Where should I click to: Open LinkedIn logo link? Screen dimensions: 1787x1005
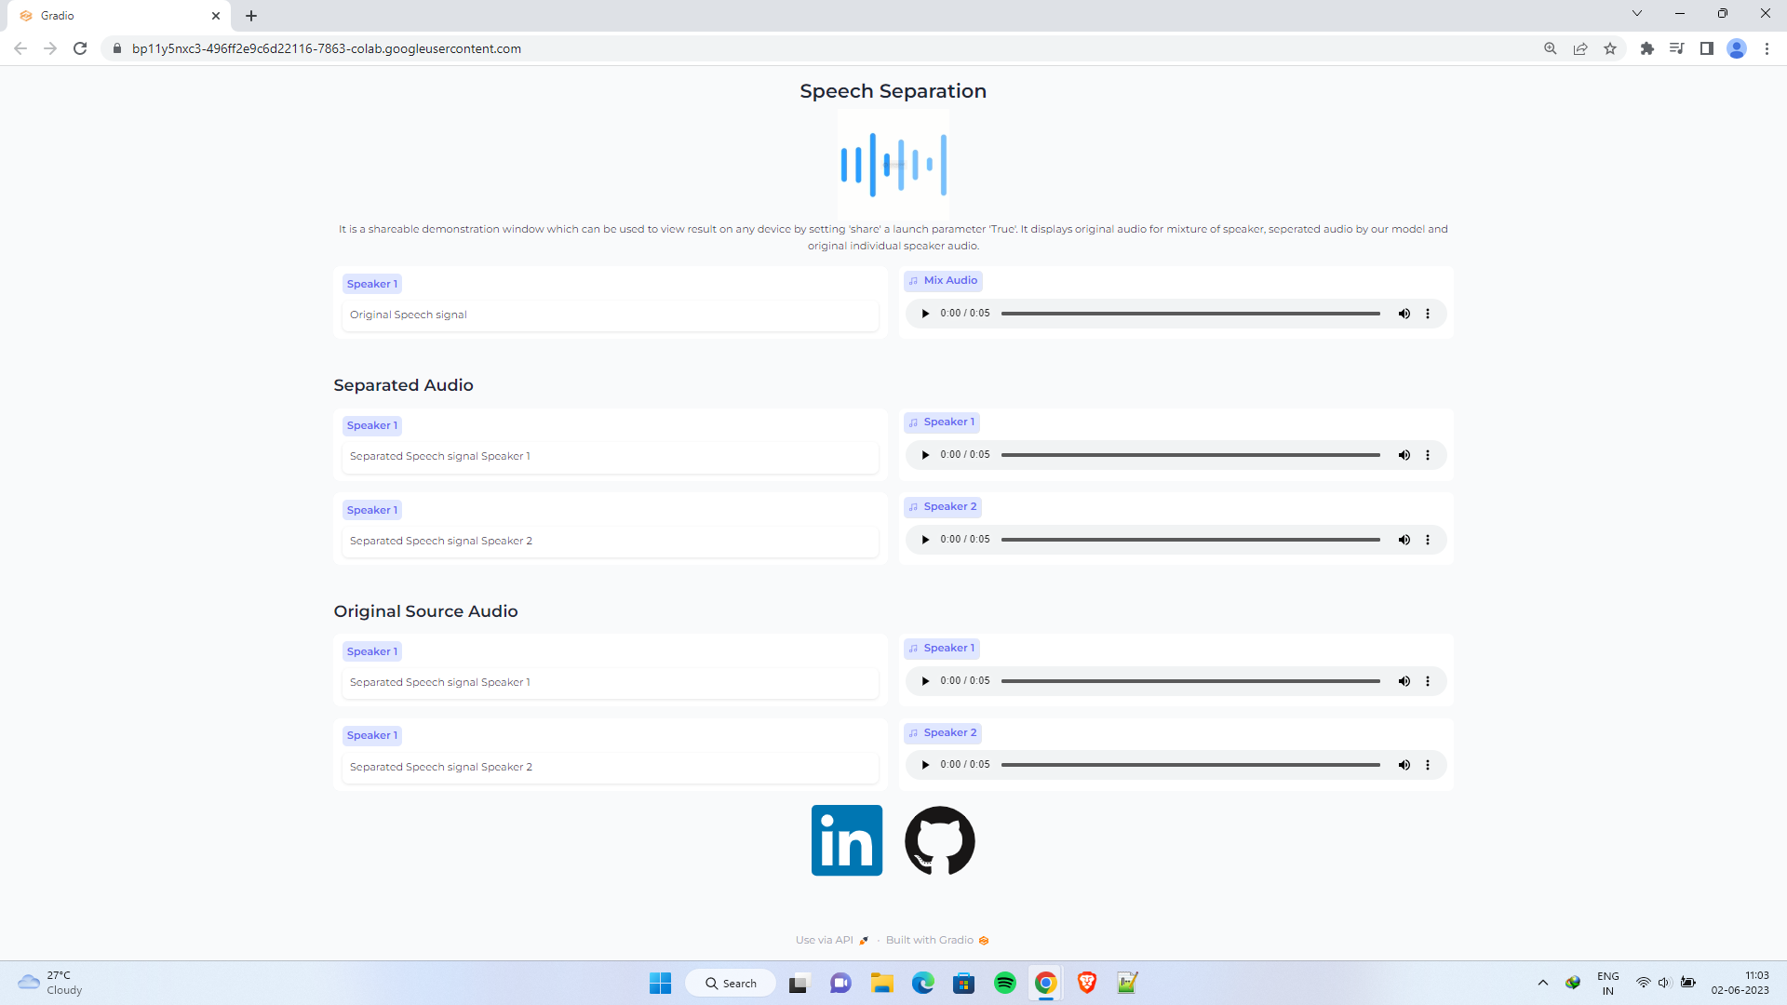pos(846,840)
